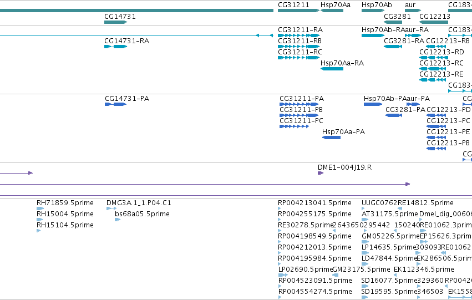Select EST GM05226.5prime
The width and height of the screenshot is (472, 300).
coord(365,242)
